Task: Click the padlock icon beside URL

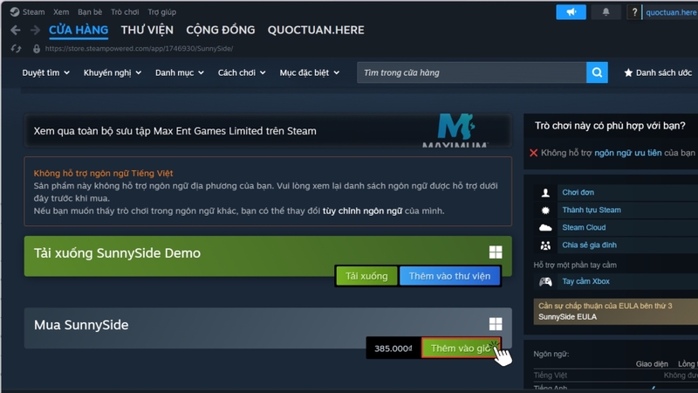Action: 37,49
